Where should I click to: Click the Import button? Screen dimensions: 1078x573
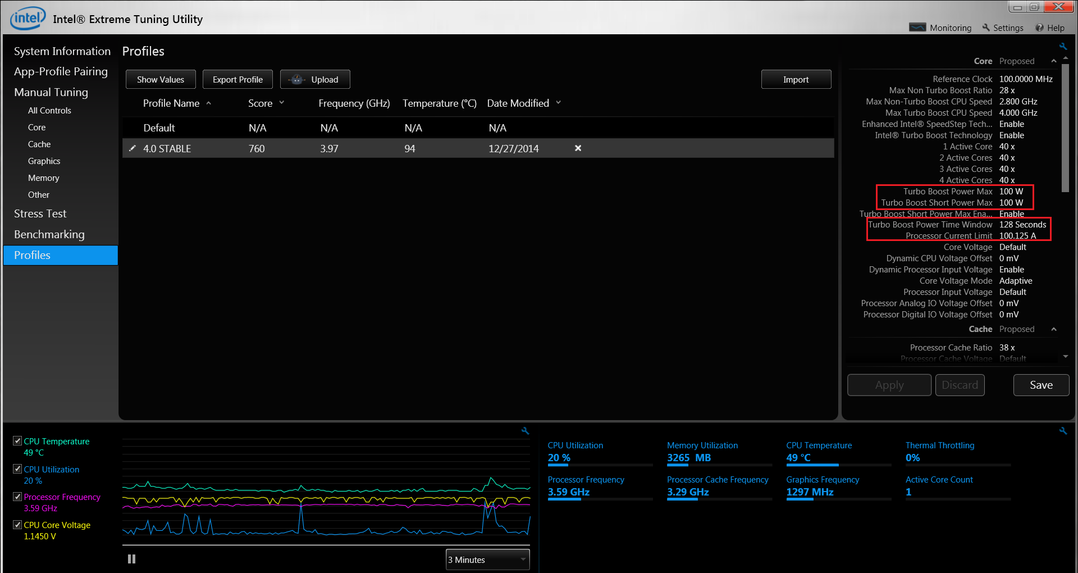click(x=796, y=79)
